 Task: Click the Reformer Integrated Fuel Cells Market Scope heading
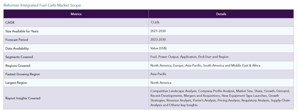[x=42, y=5]
